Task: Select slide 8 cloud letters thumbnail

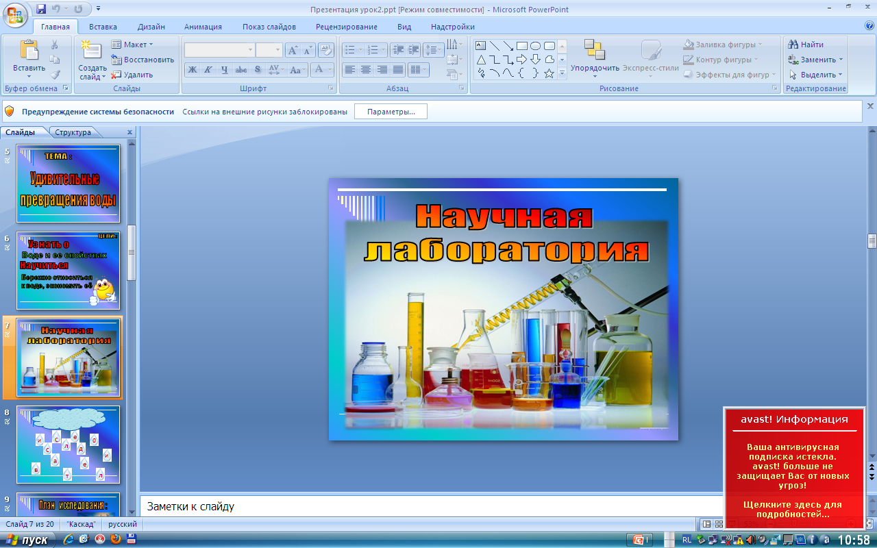Action: point(68,445)
